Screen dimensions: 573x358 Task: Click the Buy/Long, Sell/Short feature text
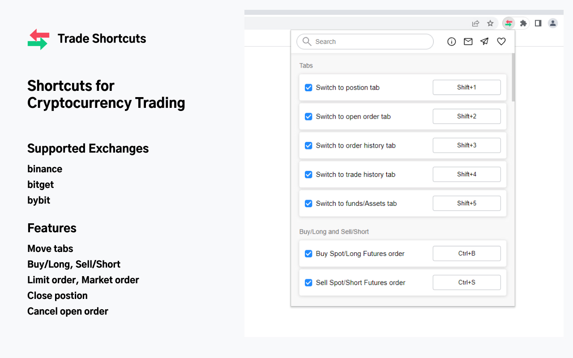click(74, 264)
